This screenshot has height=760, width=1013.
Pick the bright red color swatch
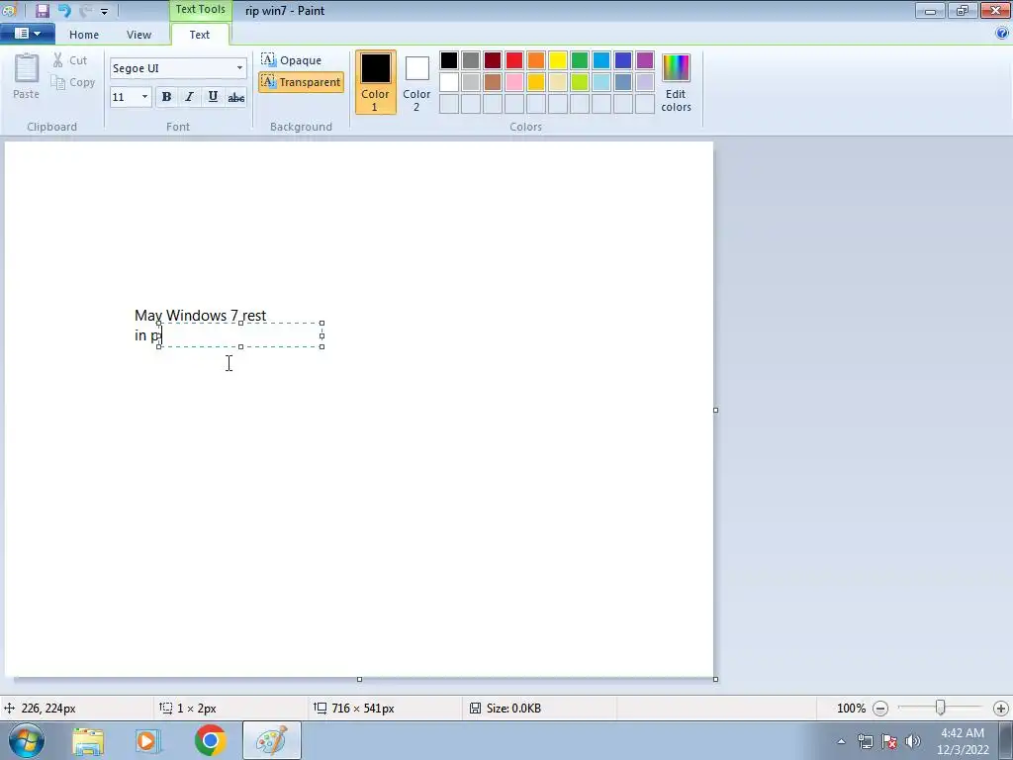(x=514, y=60)
